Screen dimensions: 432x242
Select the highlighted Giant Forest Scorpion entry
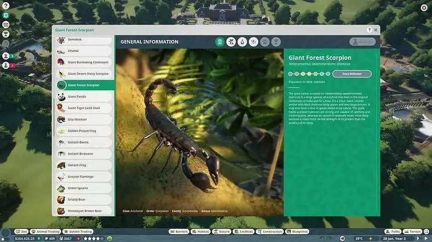pyautogui.click(x=85, y=85)
